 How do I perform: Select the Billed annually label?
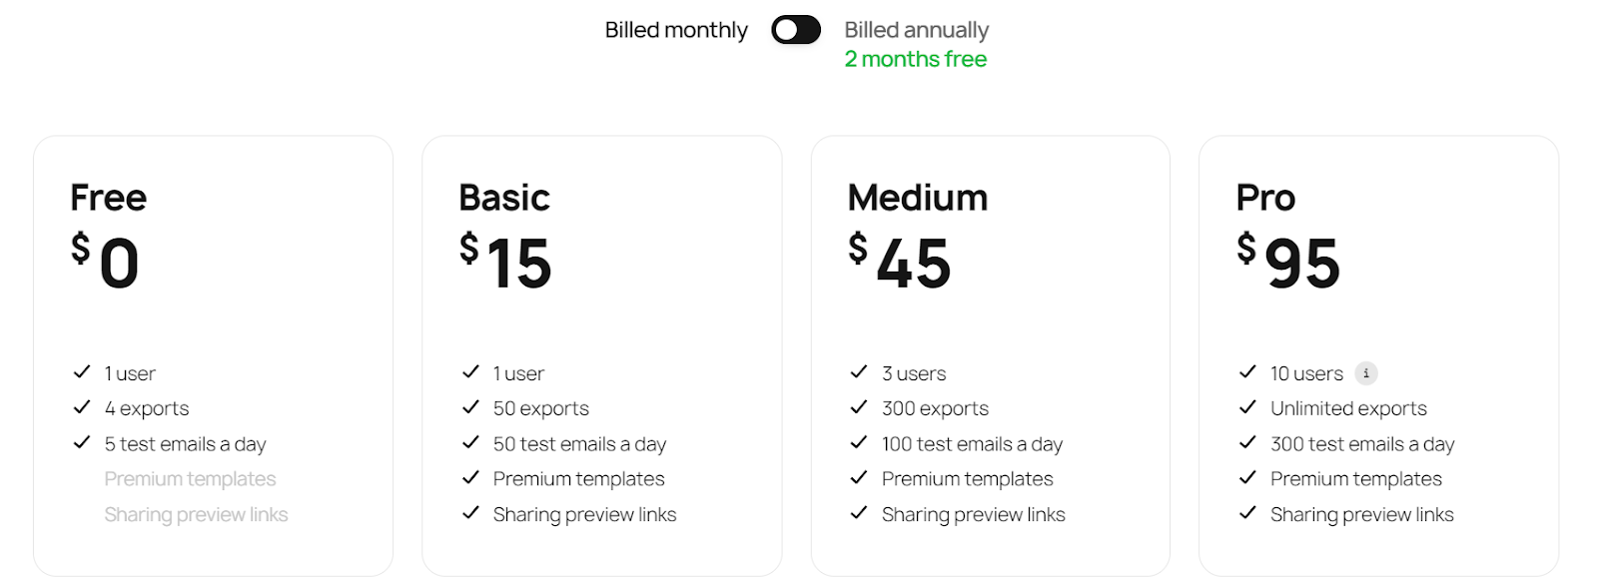point(916,30)
